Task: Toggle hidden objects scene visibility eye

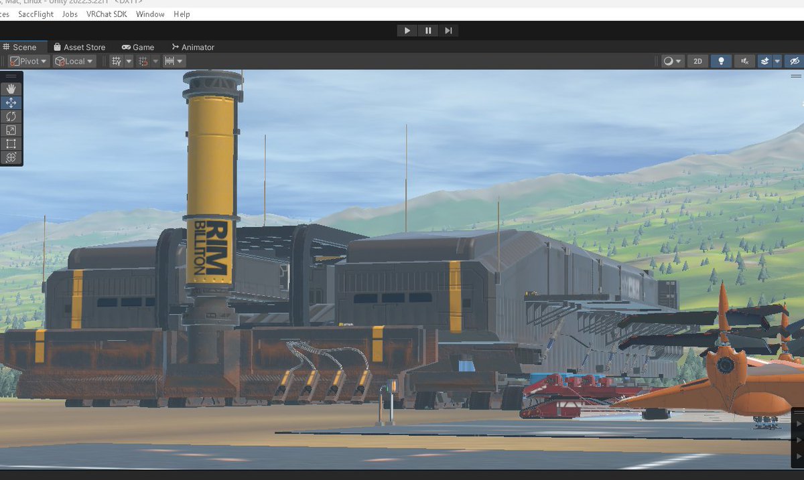Action: [795, 61]
